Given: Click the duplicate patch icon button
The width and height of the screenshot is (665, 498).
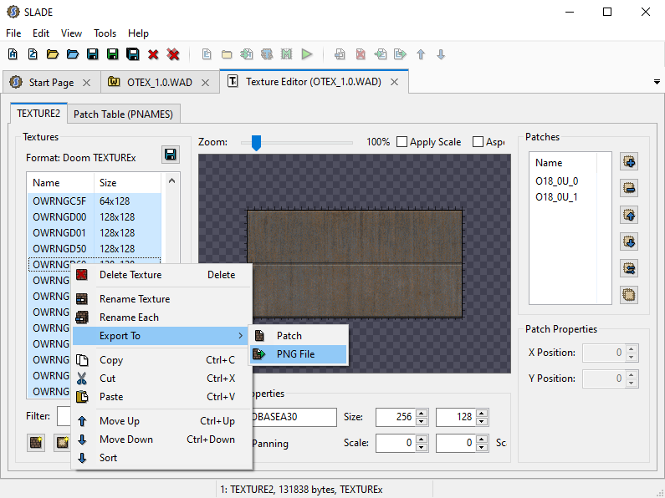Looking at the screenshot, I should click(629, 294).
